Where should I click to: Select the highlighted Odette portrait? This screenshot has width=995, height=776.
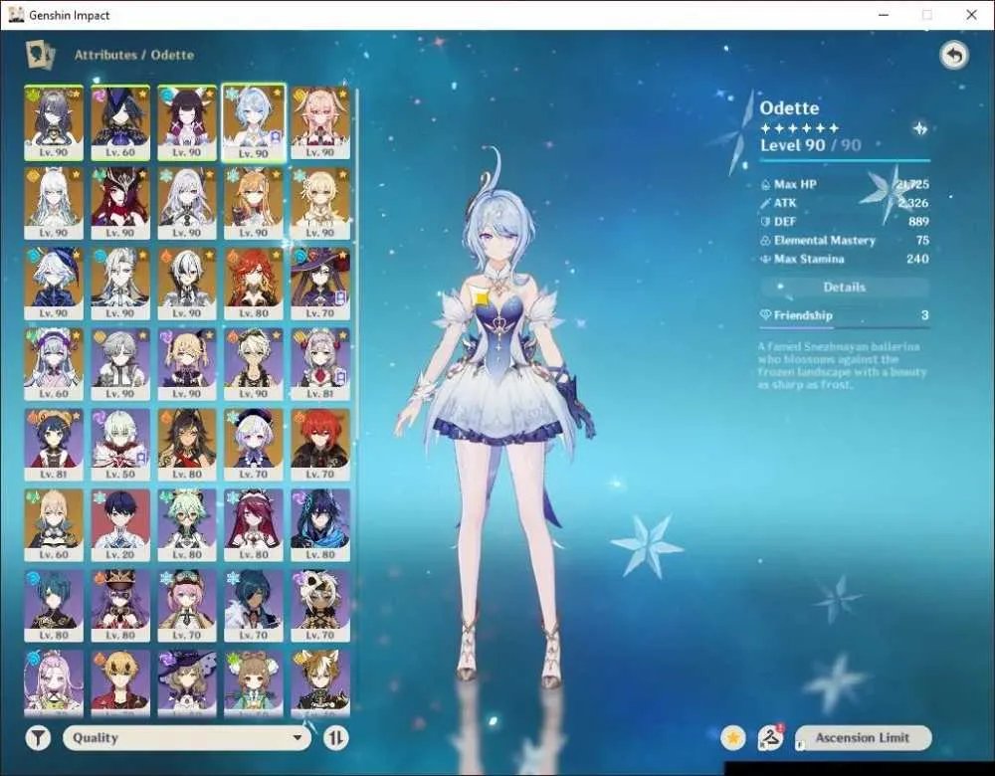(254, 122)
